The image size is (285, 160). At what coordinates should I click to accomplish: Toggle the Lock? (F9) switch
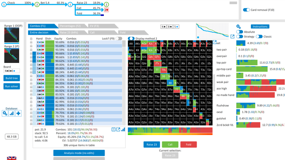click(x=119, y=38)
